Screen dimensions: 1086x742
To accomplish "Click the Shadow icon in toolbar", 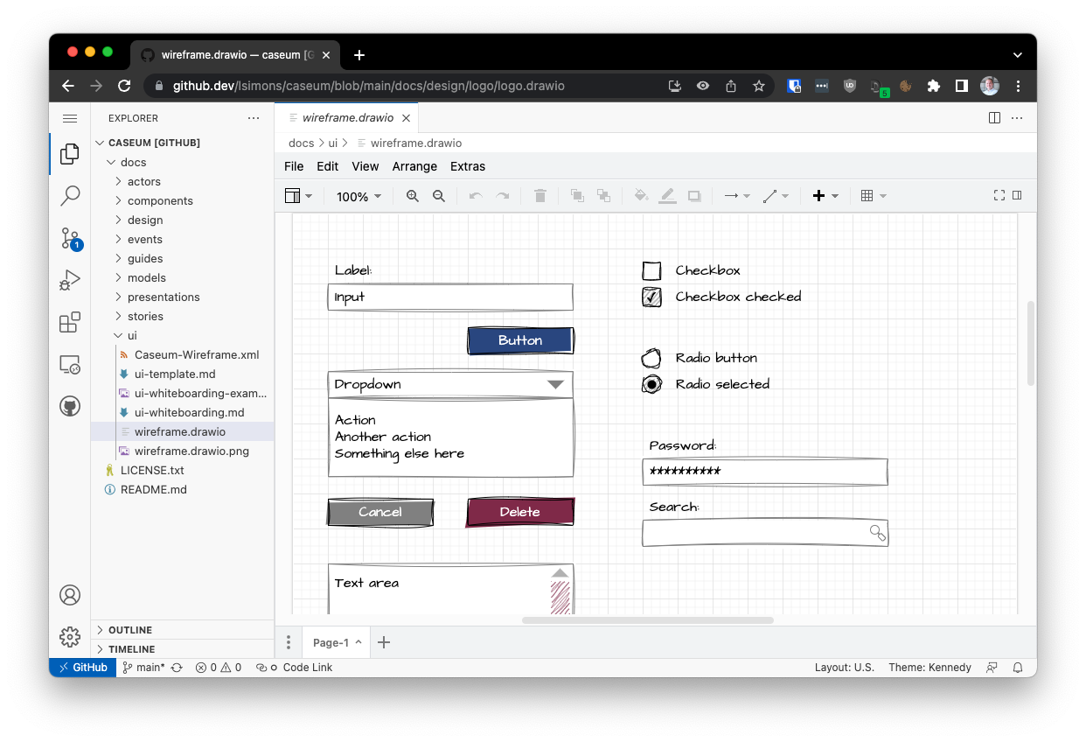I will click(694, 196).
